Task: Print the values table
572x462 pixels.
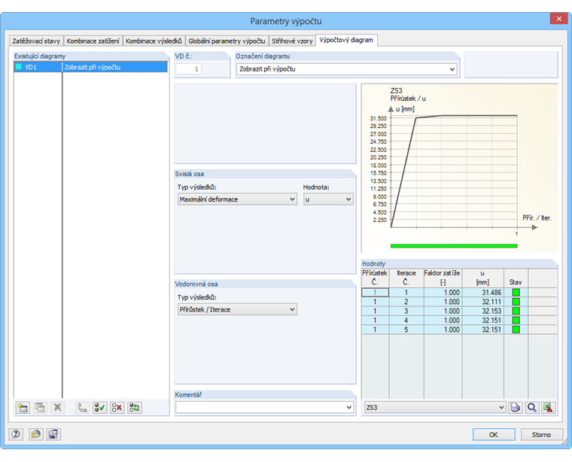Action: tap(515, 407)
